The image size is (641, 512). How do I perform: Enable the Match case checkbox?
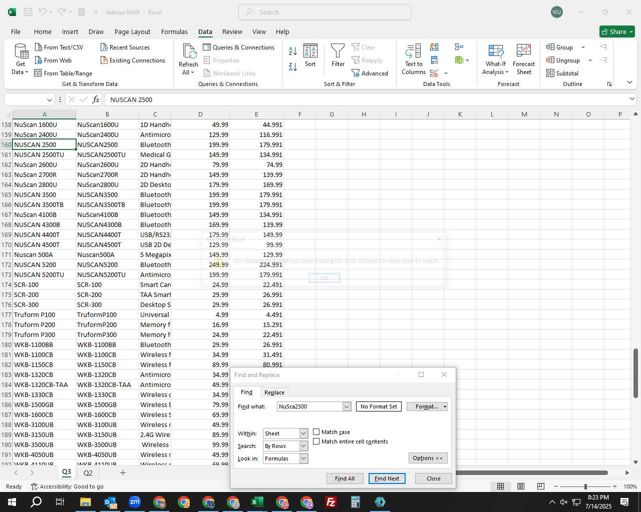tap(316, 432)
